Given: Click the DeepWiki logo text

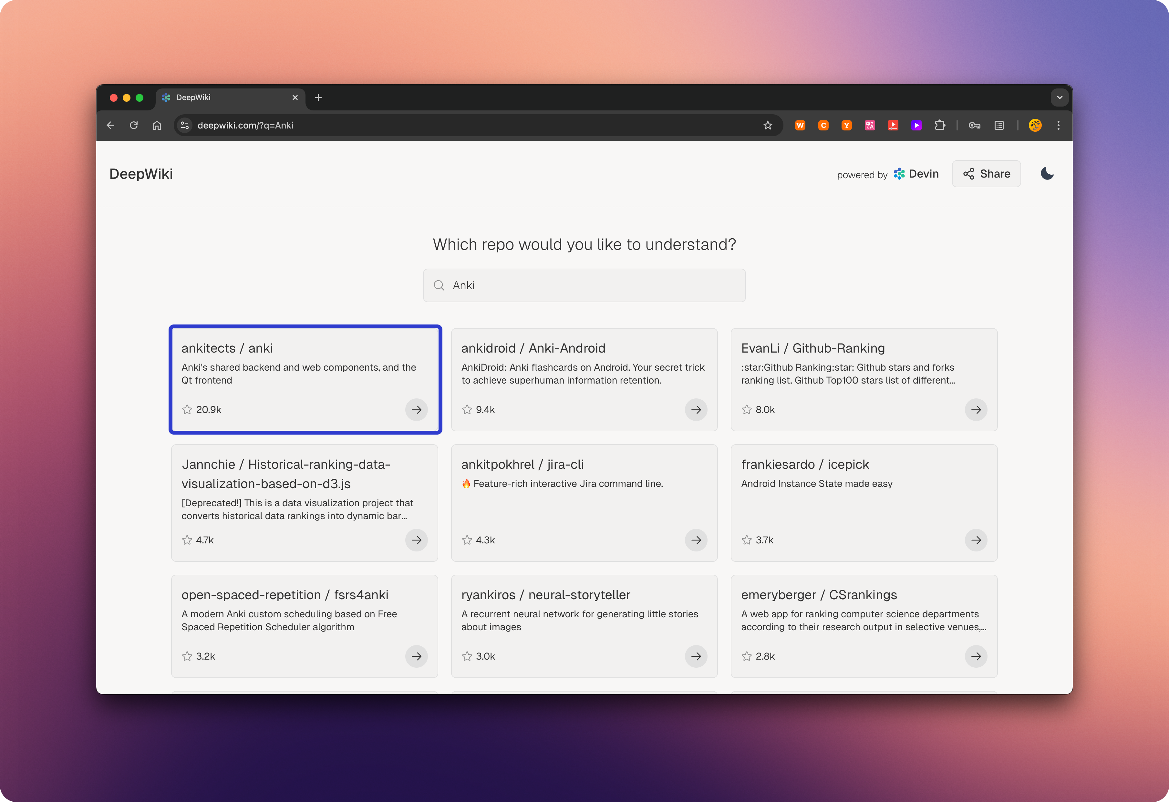Looking at the screenshot, I should click(x=141, y=173).
